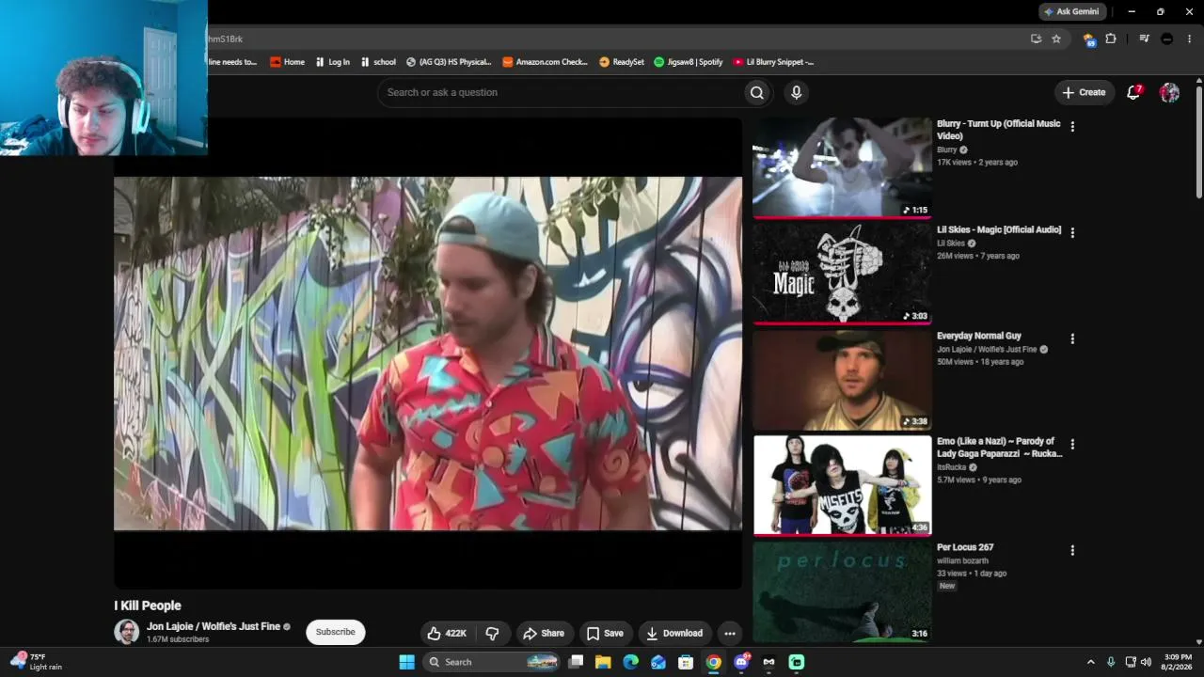This screenshot has width=1204, height=677.
Task: Open Discord from the taskbar
Action: (x=741, y=662)
